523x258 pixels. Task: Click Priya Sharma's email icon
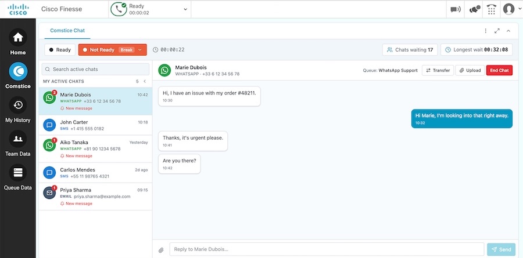49,192
